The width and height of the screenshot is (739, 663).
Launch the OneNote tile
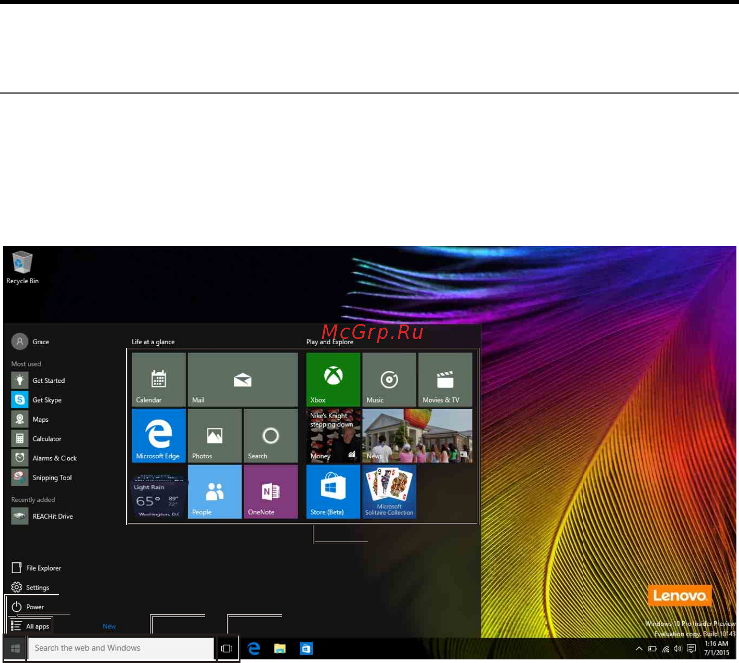(270, 491)
